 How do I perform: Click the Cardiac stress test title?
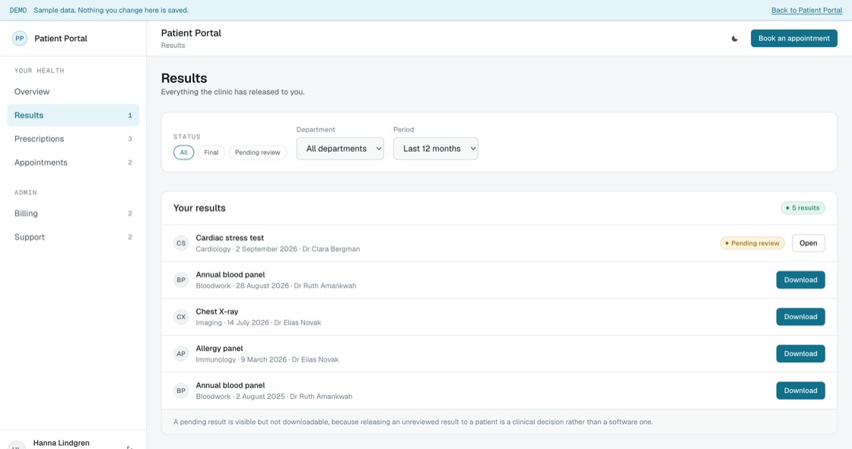tap(230, 238)
